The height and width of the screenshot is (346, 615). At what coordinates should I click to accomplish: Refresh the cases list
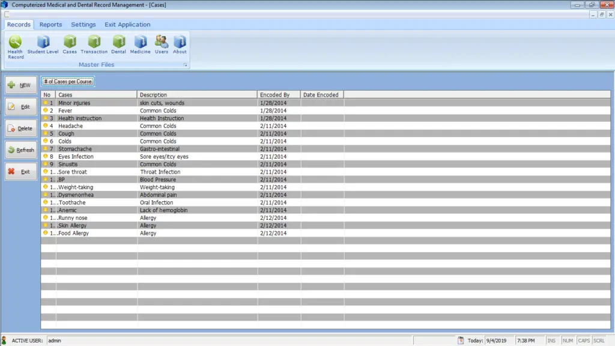20,150
